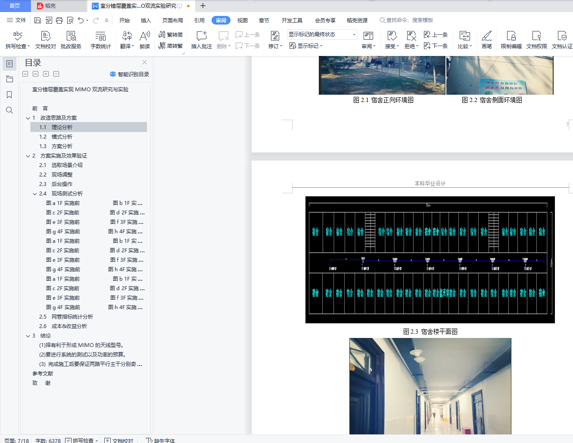
Task: Open the bookmark panel in sidebar
Action: pos(9,95)
